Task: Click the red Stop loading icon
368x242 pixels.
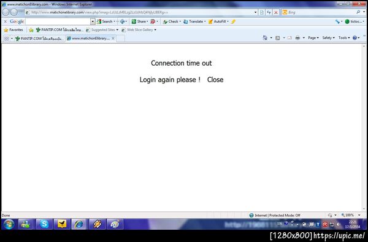Action: point(276,12)
